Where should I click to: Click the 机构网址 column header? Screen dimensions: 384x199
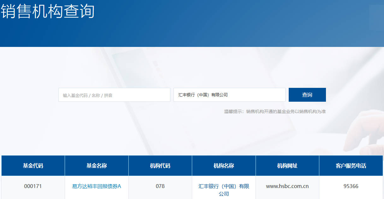click(287, 166)
